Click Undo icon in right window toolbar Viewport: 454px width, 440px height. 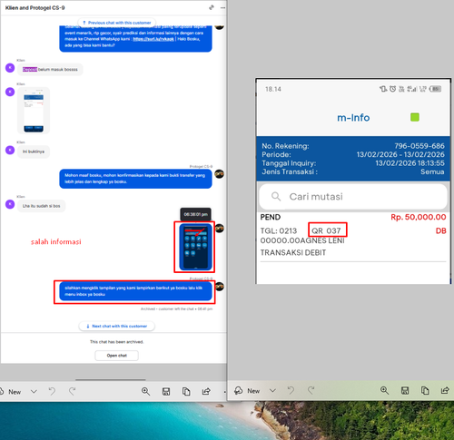tap(291, 390)
